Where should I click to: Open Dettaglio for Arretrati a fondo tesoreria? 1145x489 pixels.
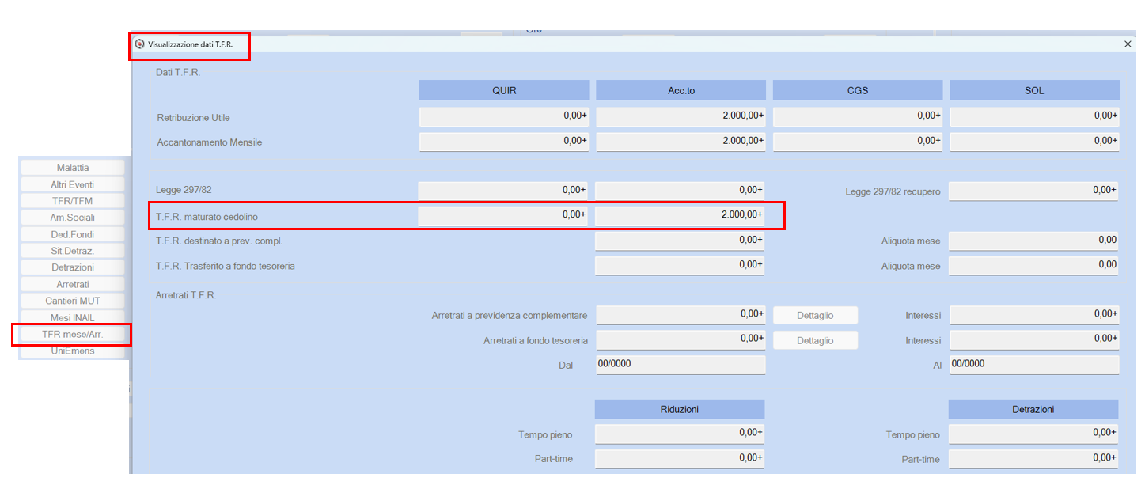815,340
